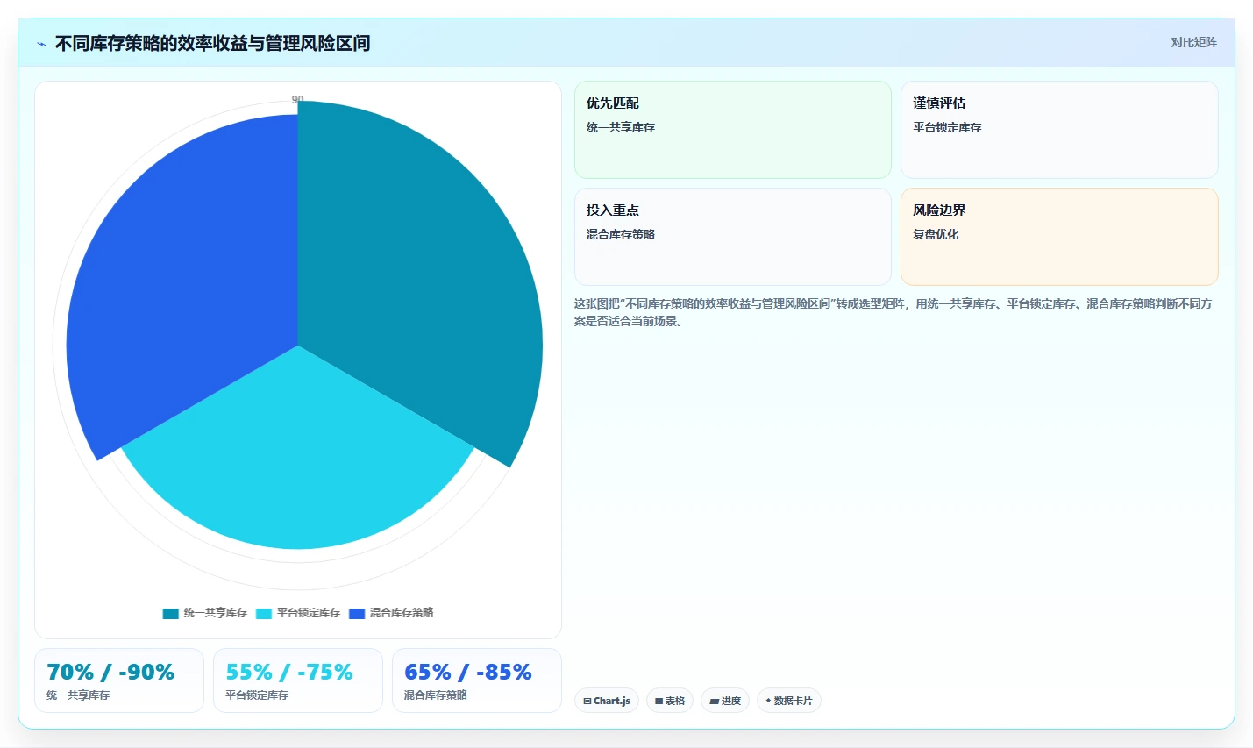Click the Chart.js tag
Screen dimensions: 1253x748
[607, 701]
